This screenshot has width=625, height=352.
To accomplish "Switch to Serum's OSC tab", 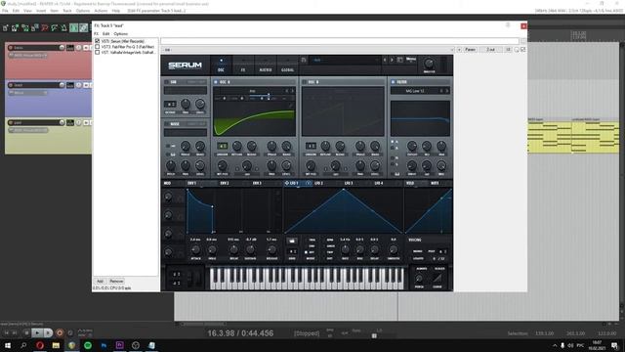I will click(221, 66).
